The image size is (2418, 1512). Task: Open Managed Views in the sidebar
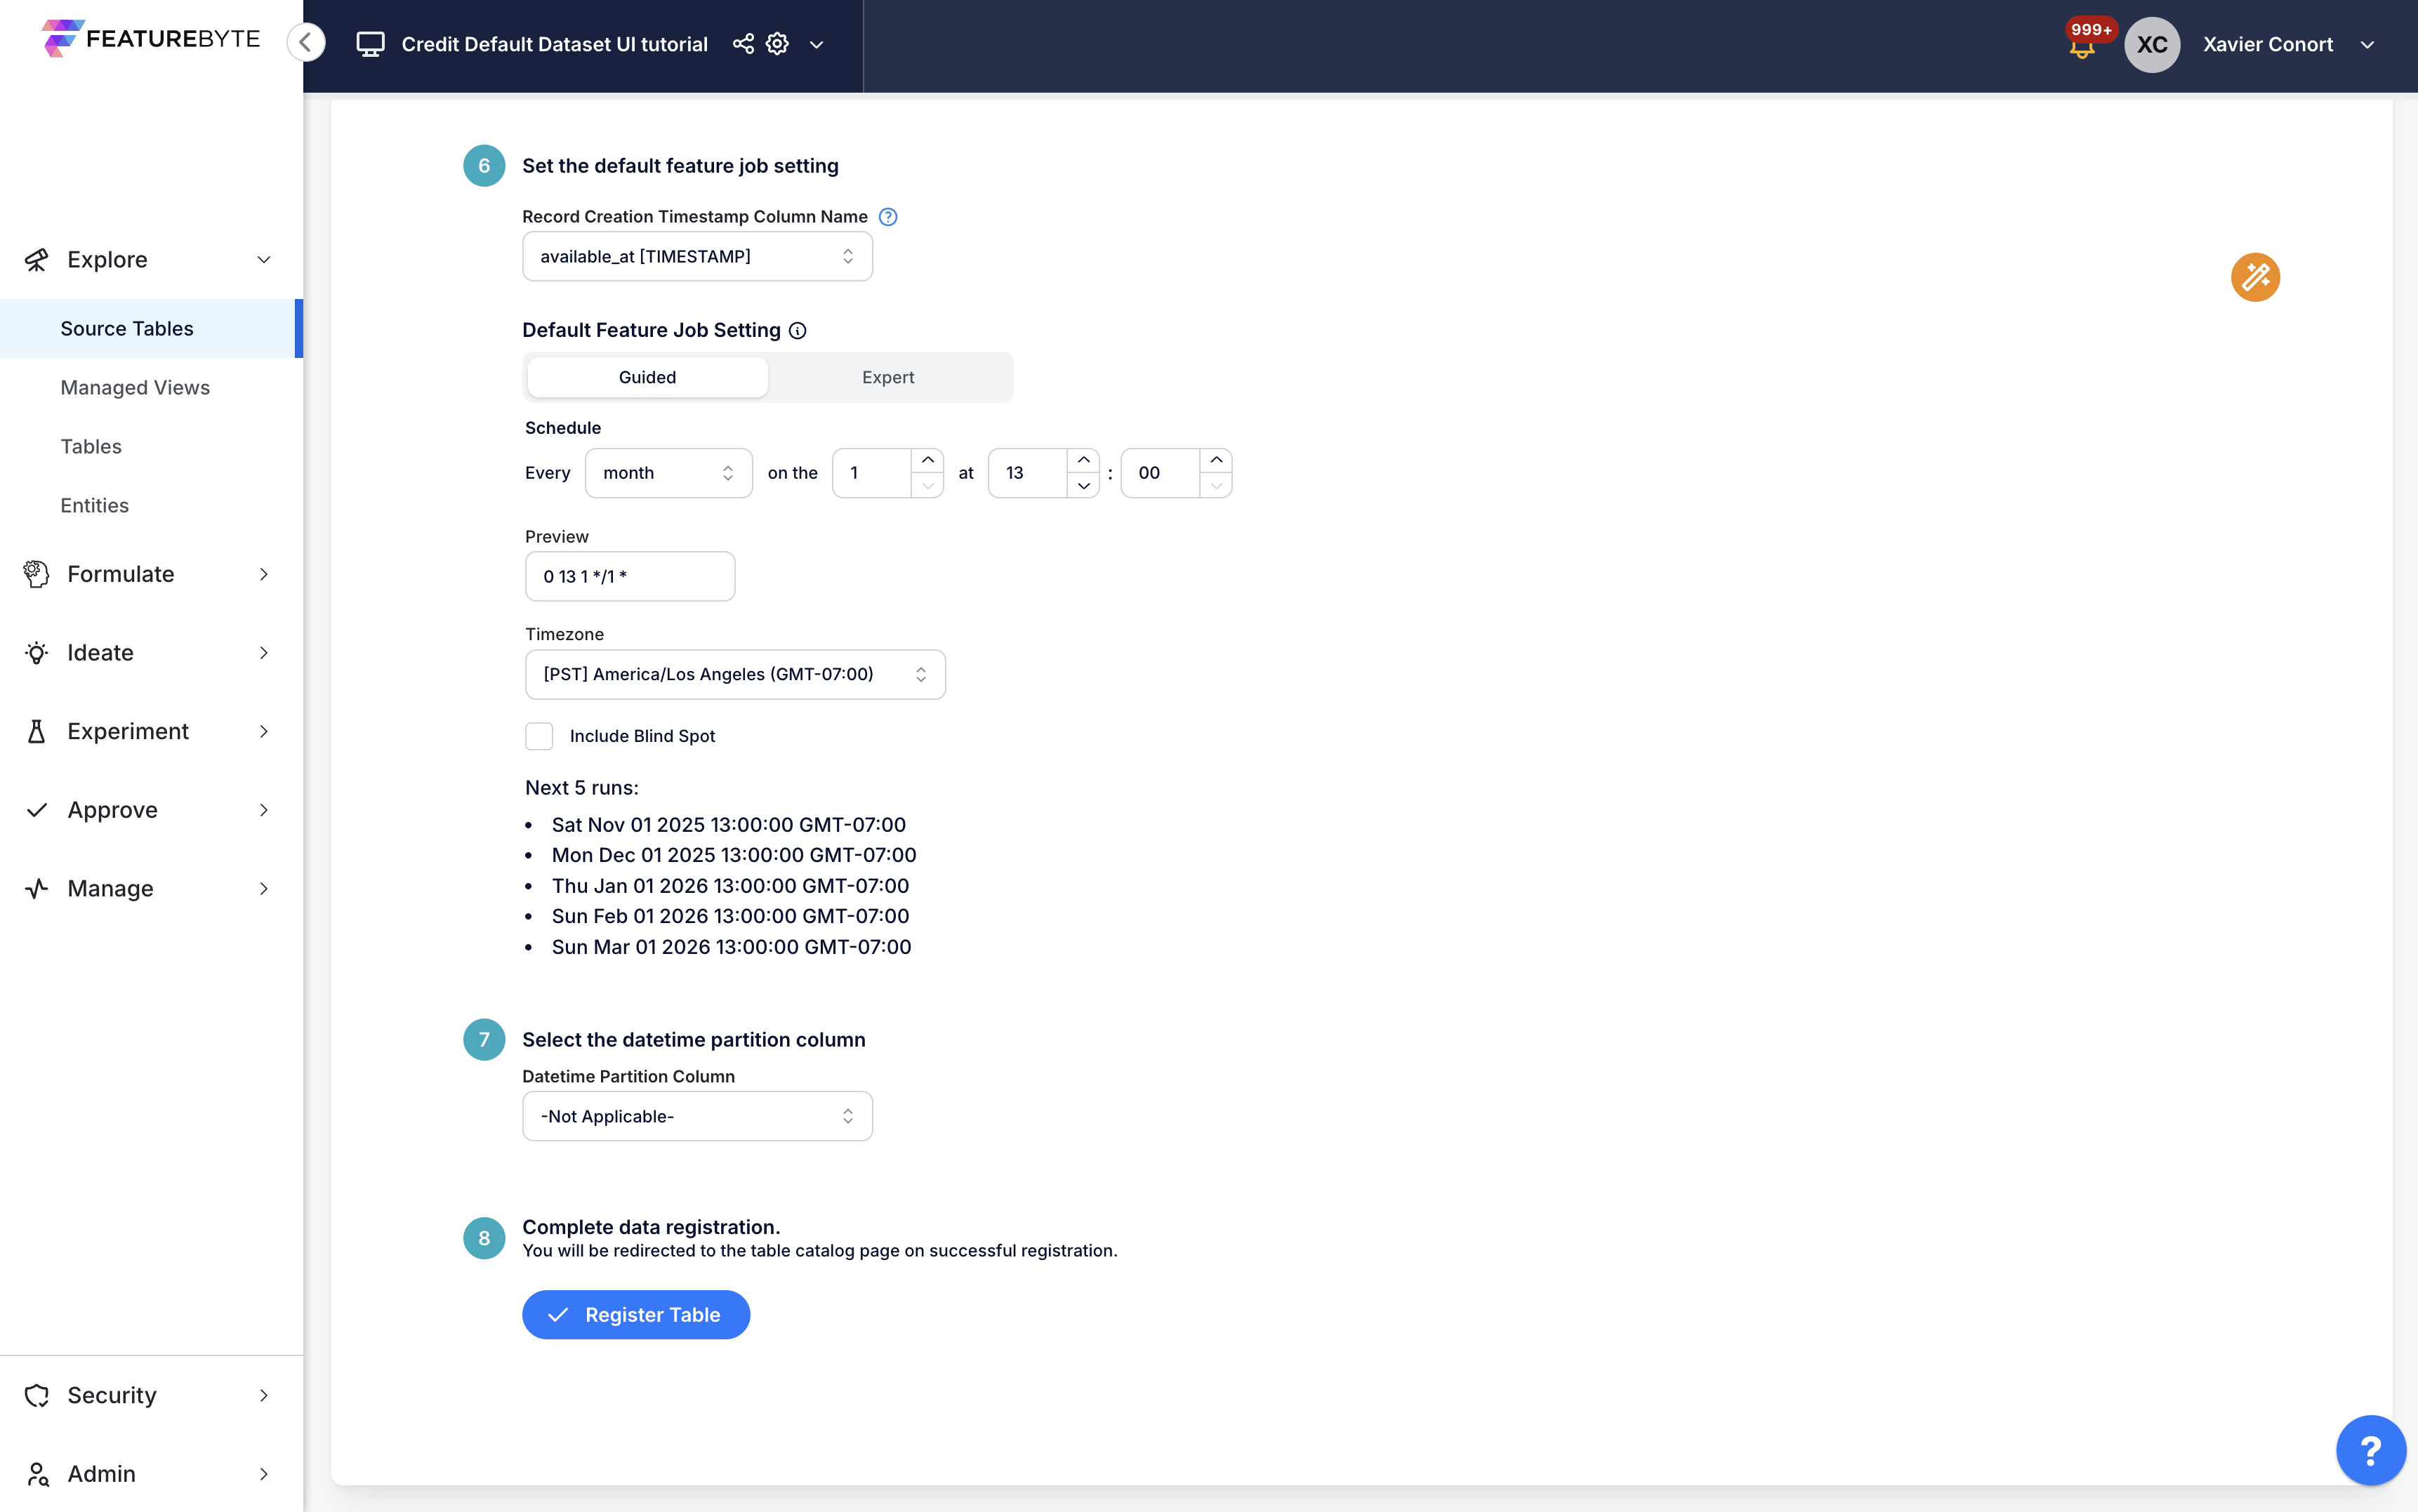click(x=135, y=387)
